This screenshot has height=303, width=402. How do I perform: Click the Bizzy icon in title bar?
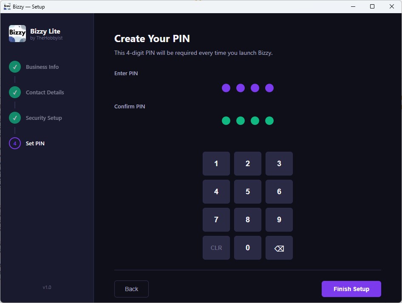(x=7, y=6)
